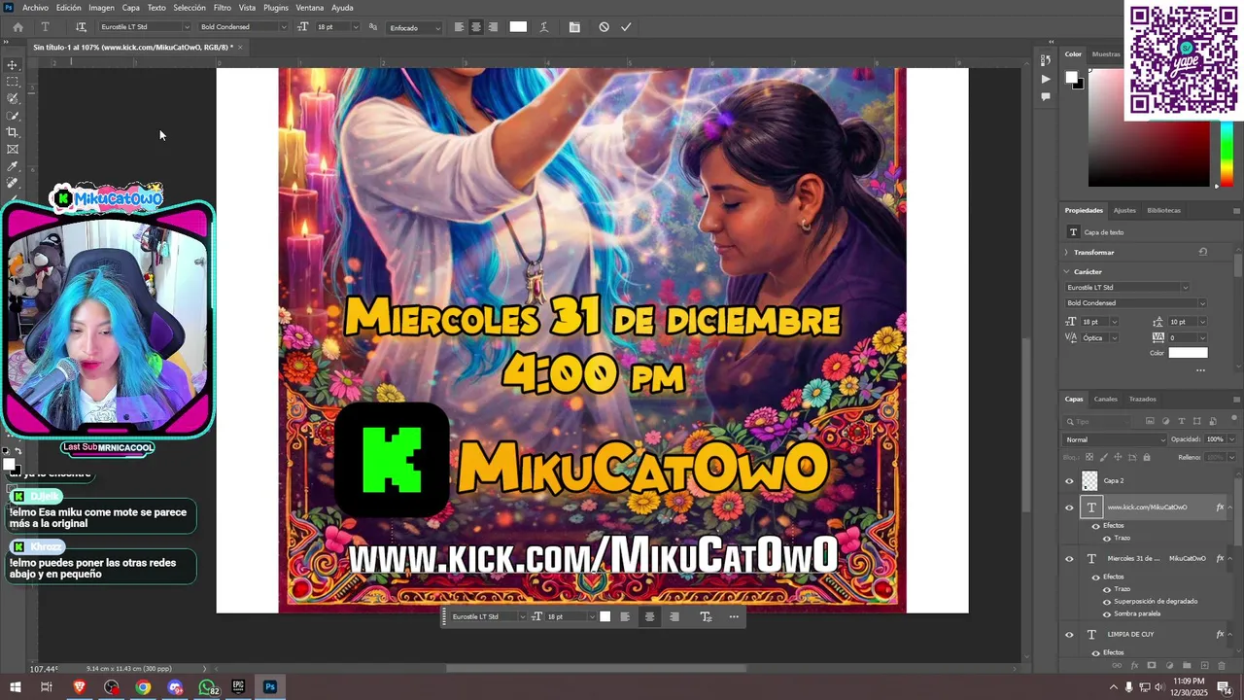
Task: Center the text in the options bar
Action: tap(475, 27)
